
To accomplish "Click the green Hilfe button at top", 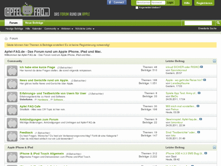I will click(187, 3).
